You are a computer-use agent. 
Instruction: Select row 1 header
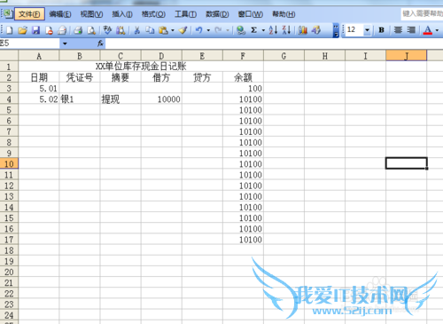click(x=9, y=67)
